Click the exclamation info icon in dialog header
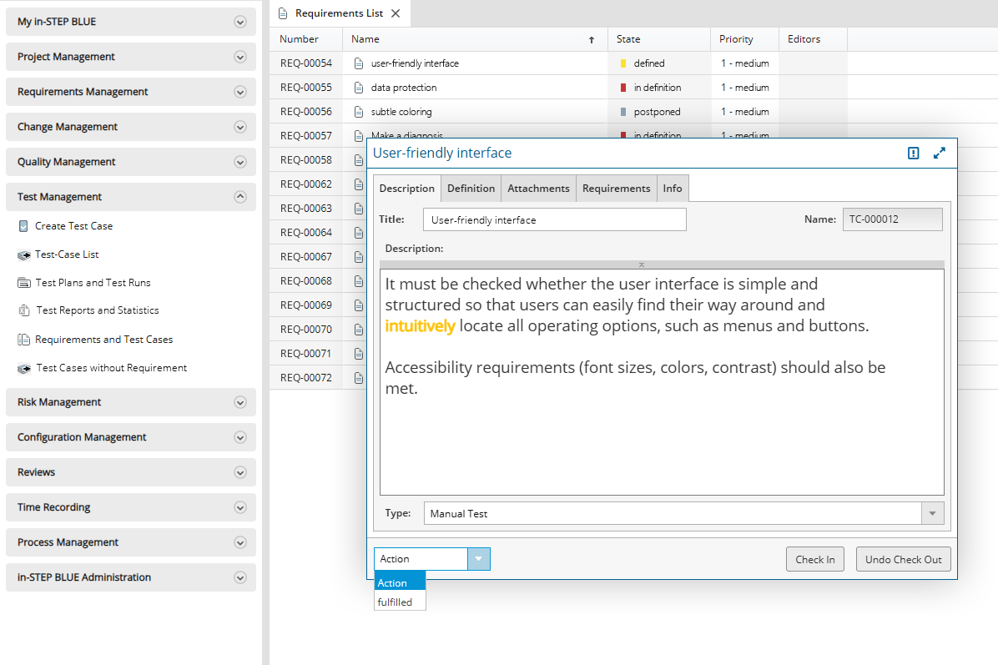The width and height of the screenshot is (998, 665). click(x=913, y=153)
